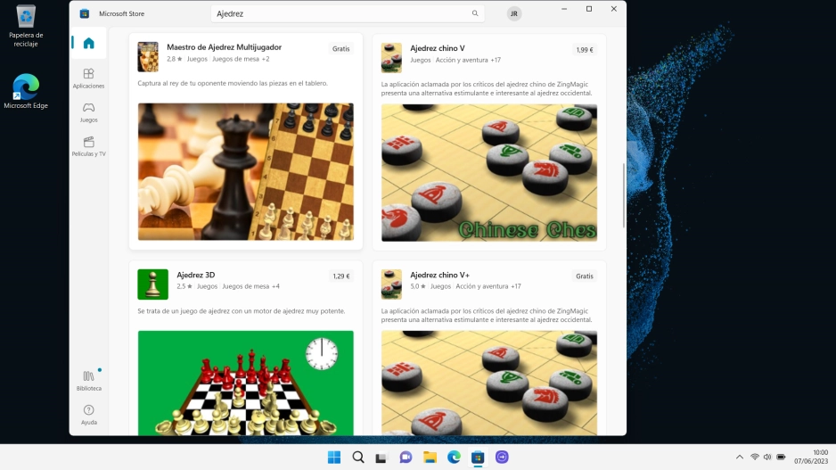The image size is (836, 470).
Task: Open Películas y TV section
Action: click(88, 146)
